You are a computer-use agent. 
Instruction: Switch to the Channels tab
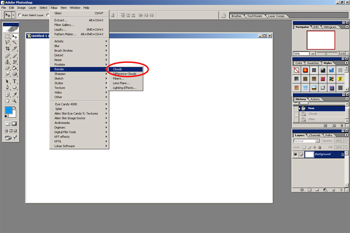coord(315,135)
